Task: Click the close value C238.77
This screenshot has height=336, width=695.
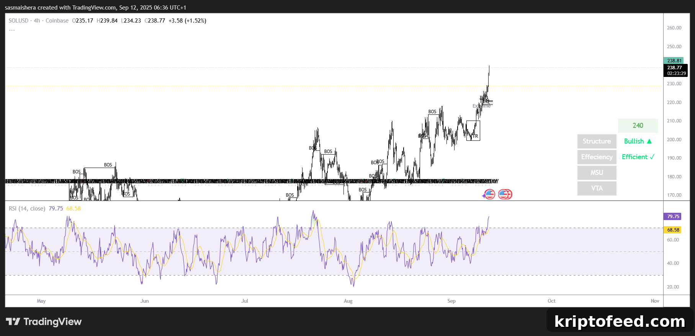Action: point(155,21)
